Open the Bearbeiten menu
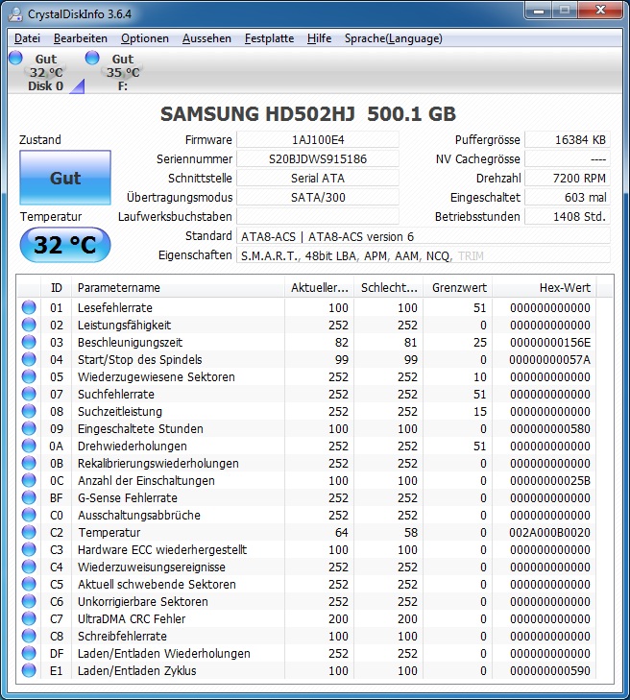The image size is (630, 700). (81, 38)
